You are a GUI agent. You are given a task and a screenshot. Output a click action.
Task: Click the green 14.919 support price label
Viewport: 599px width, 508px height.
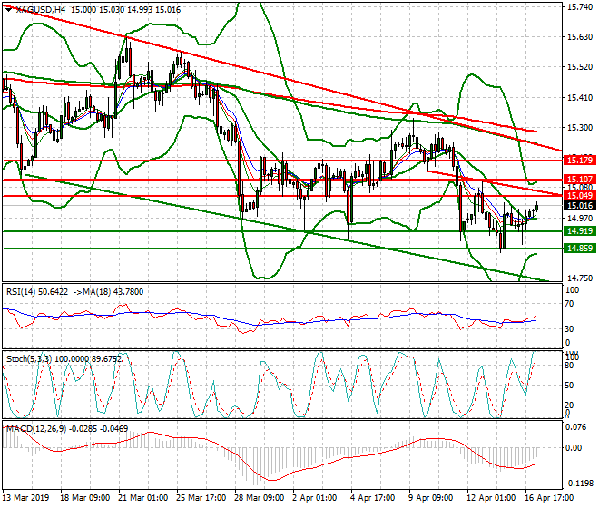click(x=580, y=231)
